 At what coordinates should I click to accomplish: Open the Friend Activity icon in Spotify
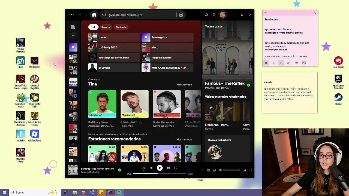[x=214, y=15]
